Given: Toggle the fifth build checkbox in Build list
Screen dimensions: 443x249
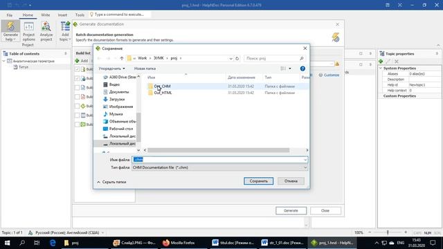Looking at the screenshot, I should [x=77, y=106].
